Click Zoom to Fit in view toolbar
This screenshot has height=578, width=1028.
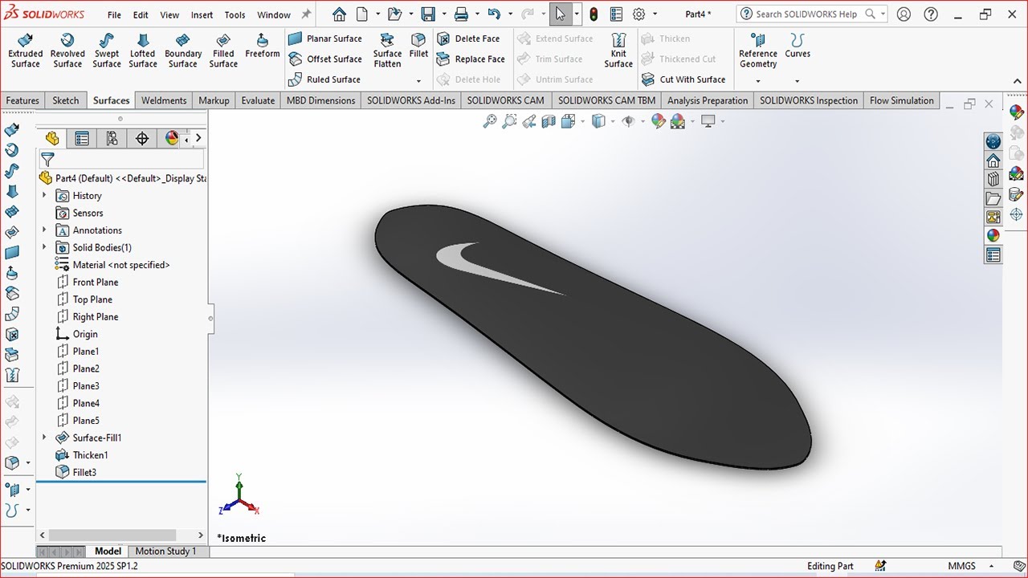[489, 121]
